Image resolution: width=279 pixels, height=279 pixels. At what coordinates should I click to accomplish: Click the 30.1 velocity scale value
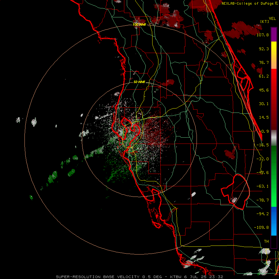(x=264, y=104)
